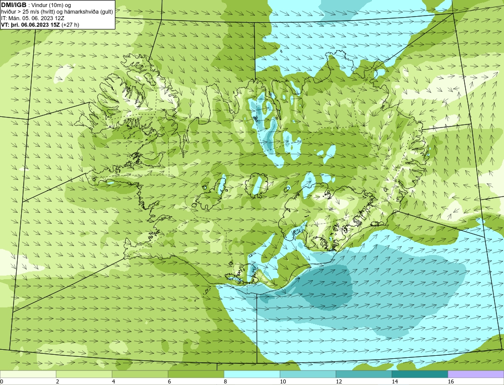Select the 4–6 m/s green swatch
This screenshot has width=504, height=385.
click(x=140, y=374)
